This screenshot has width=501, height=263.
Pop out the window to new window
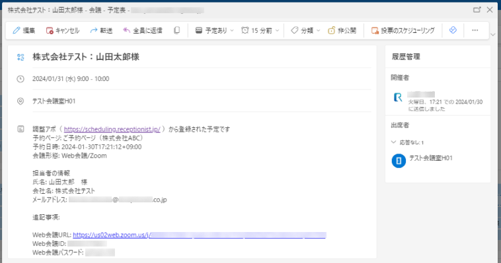coord(477,10)
